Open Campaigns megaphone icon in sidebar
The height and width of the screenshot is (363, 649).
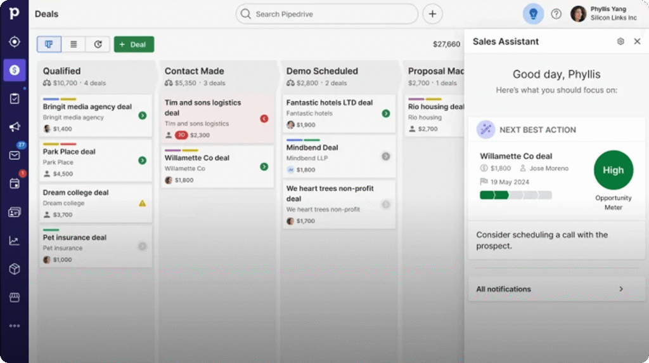pos(15,127)
